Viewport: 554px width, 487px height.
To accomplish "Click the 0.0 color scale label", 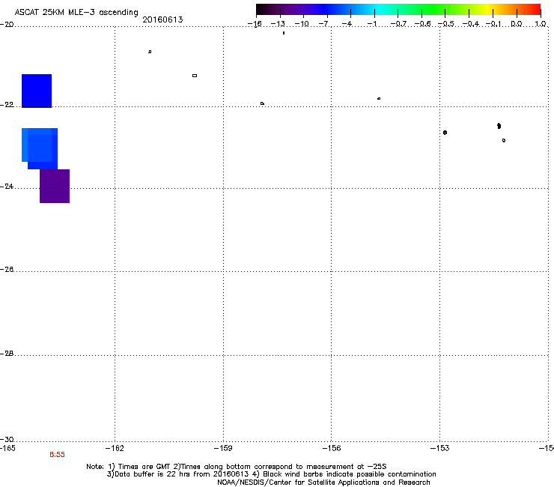I will [x=517, y=24].
